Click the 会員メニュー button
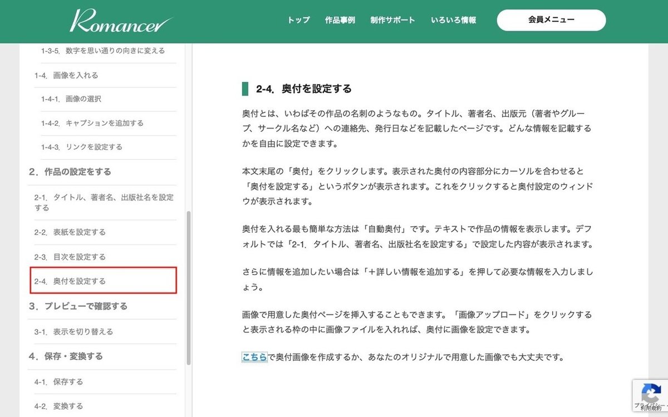This screenshot has height=417, width=668. click(x=551, y=19)
